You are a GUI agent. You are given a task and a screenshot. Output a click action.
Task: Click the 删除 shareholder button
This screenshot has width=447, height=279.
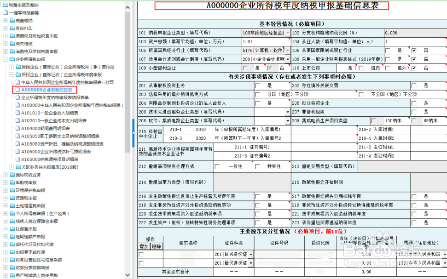point(157,246)
